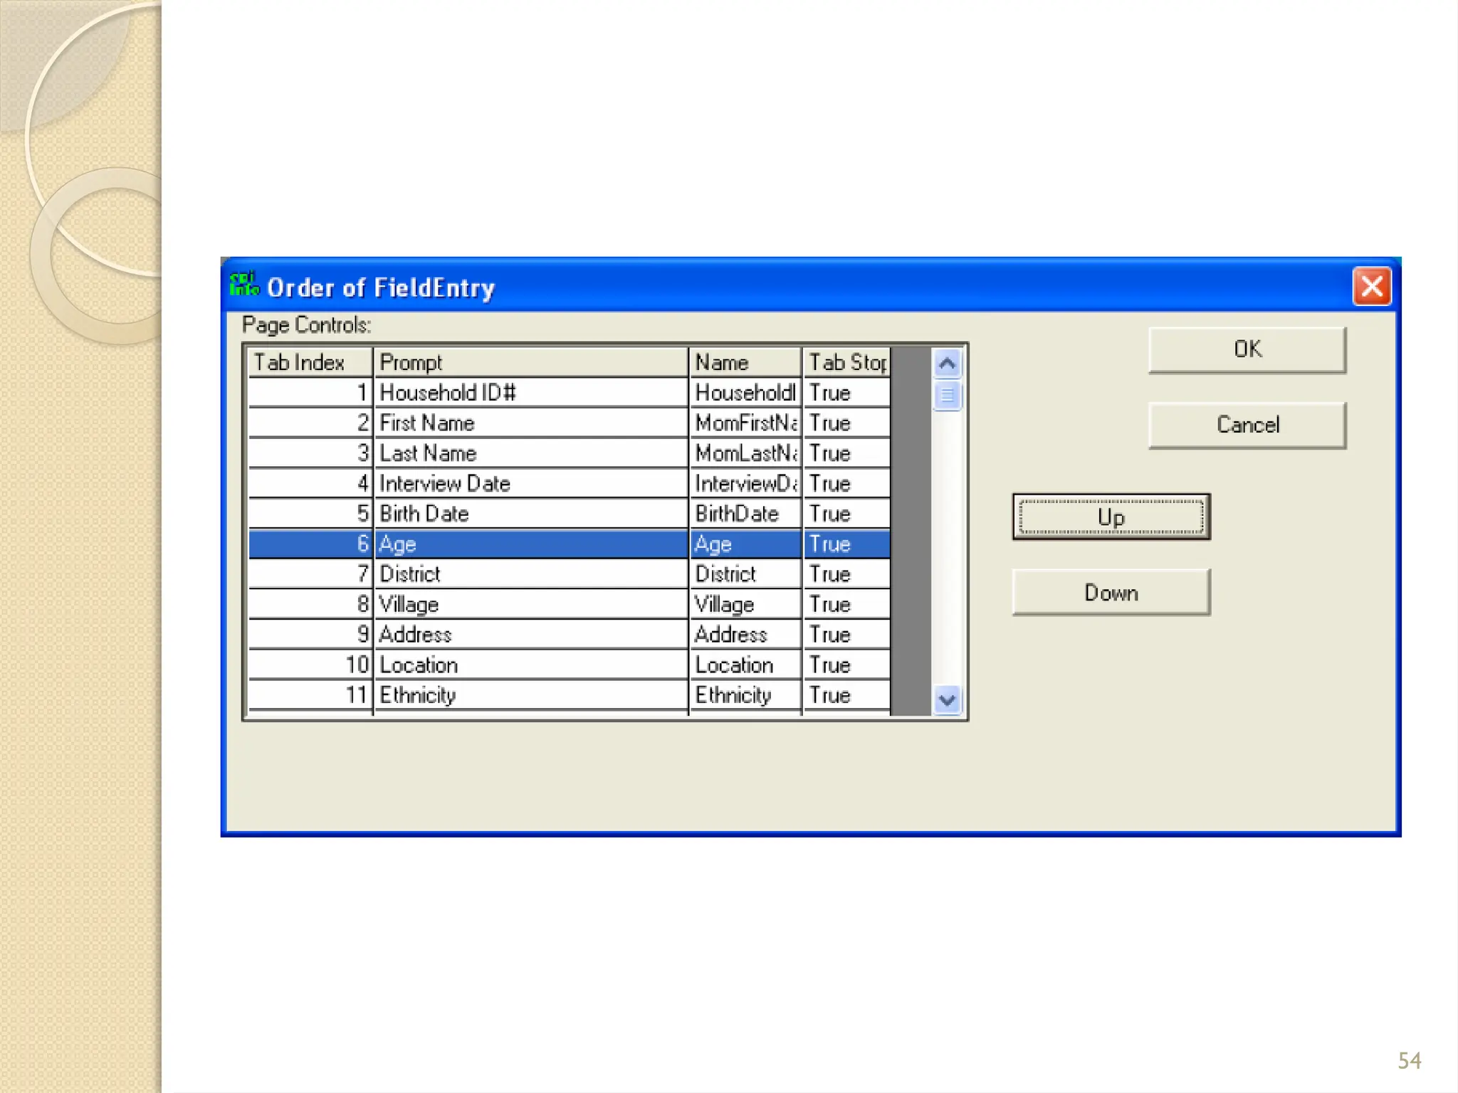Click the Epi Info title bar icon

[x=243, y=285]
